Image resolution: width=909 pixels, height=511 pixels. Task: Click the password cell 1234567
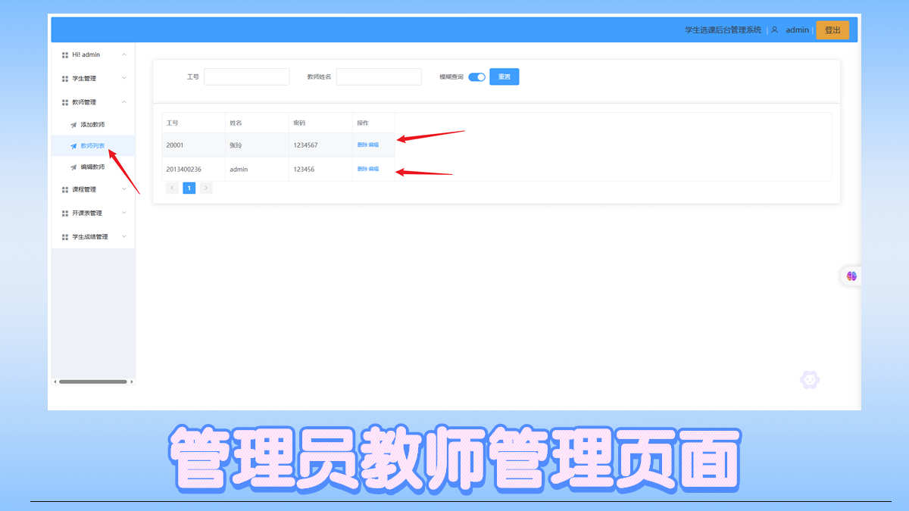[x=320, y=145]
